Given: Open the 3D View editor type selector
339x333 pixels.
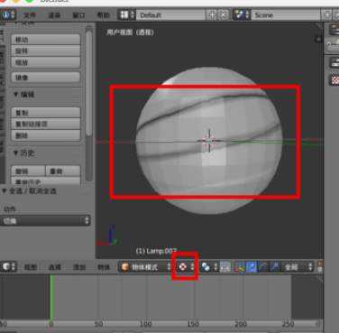Looking at the screenshot, I should (9, 266).
